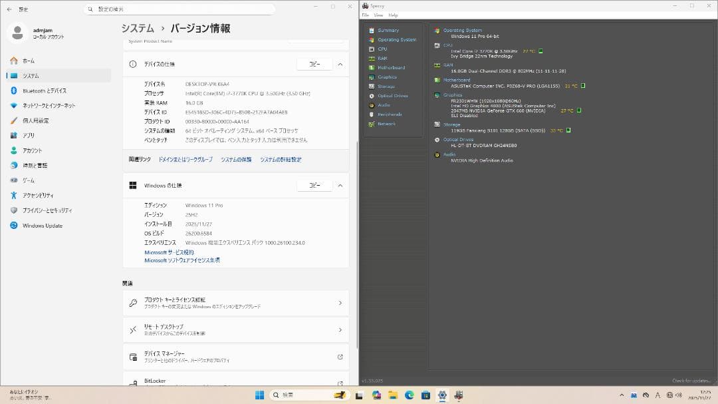Copy device specs with the コピー button
718x404 pixels.
pos(314,64)
